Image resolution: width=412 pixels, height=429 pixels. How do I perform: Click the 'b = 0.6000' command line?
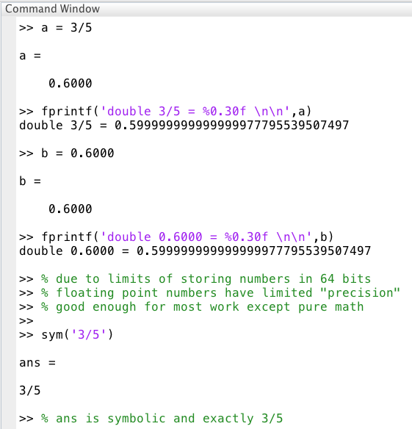click(67, 154)
